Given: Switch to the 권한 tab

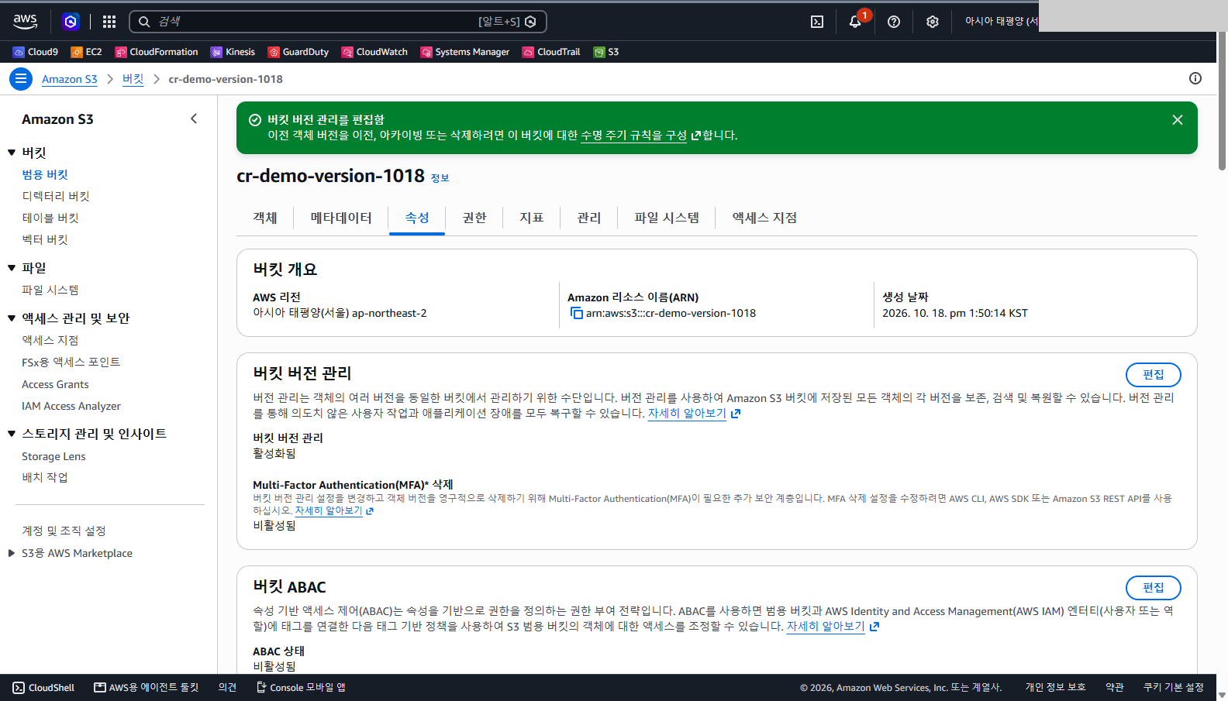Looking at the screenshot, I should (x=474, y=218).
